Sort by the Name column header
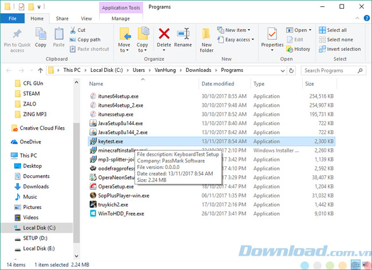Image resolution: width=372 pixels, height=270 pixels. pos(96,84)
